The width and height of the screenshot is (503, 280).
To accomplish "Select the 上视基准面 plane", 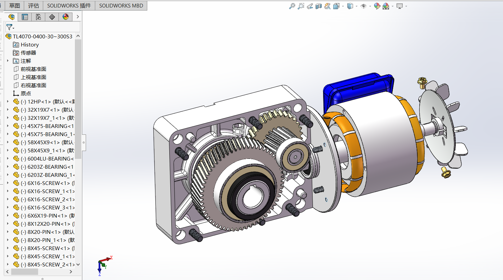I will click(33, 77).
